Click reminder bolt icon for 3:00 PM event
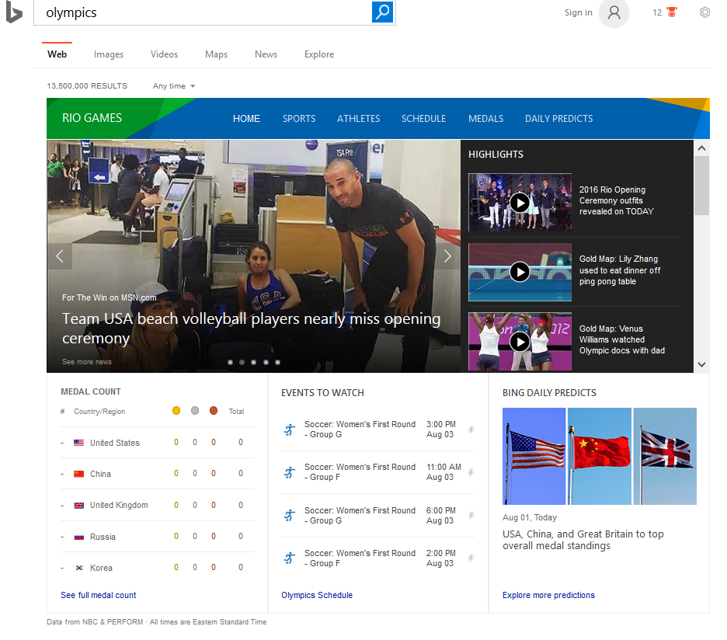This screenshot has width=727, height=640. 471,430
